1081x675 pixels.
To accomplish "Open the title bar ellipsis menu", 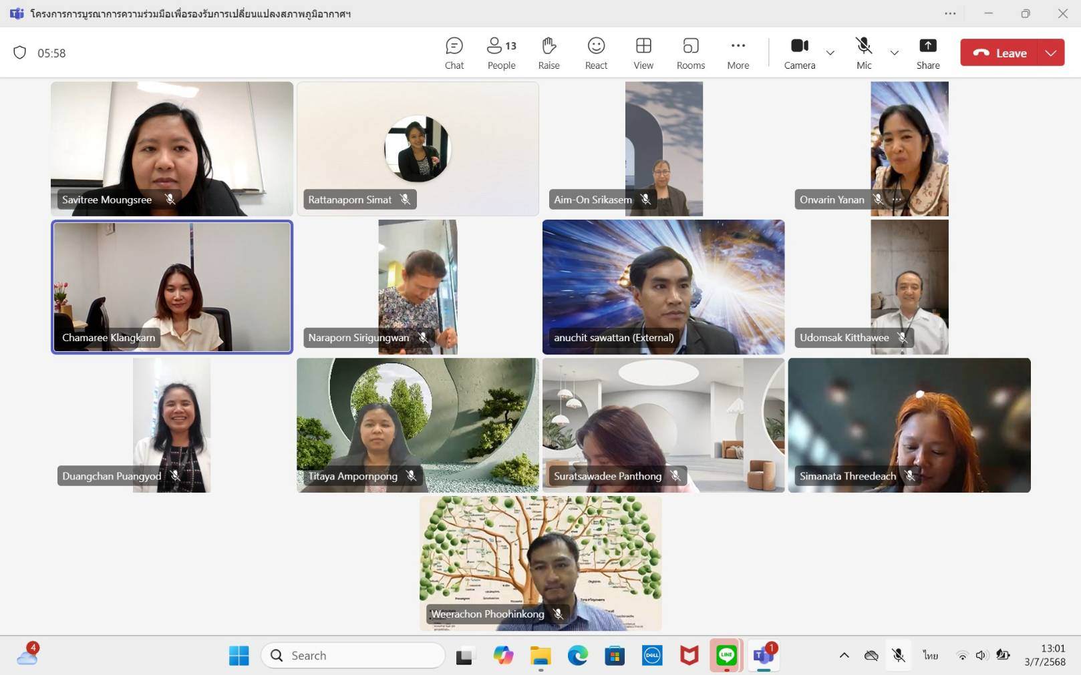I will click(x=950, y=13).
